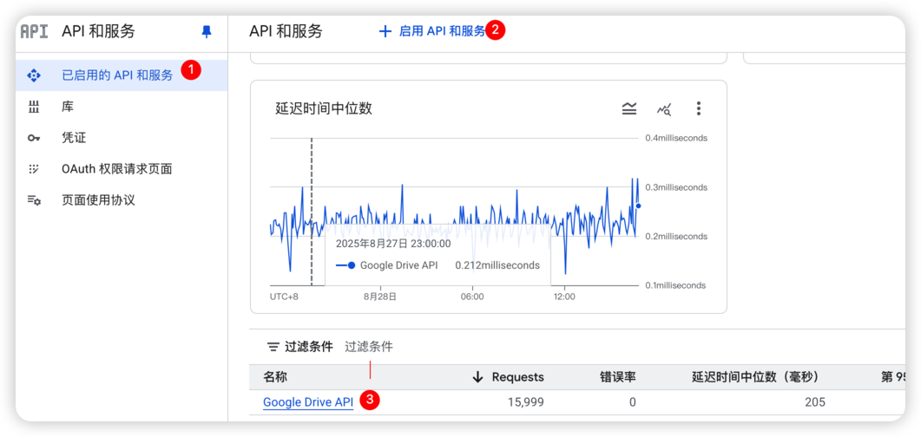Click the filter lines icon
Viewport: 921px width, 437px height.
(x=273, y=347)
